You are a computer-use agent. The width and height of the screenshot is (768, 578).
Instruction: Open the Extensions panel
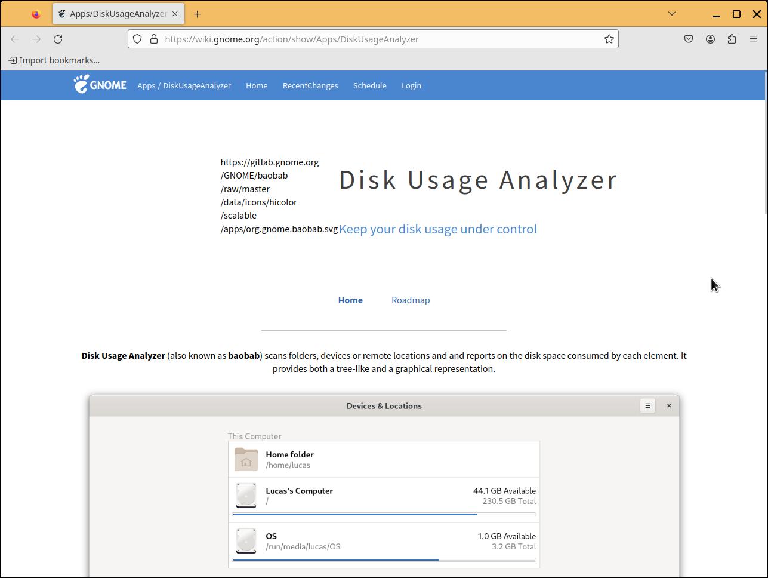tap(732, 39)
